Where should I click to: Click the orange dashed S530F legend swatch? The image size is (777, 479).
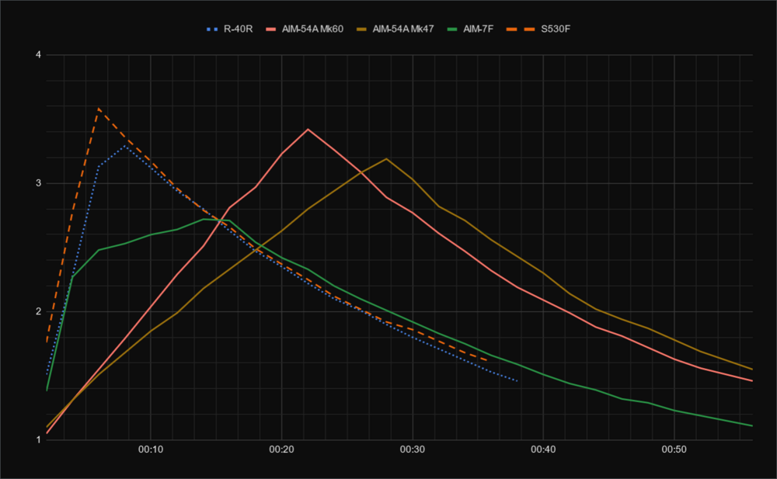pos(521,30)
